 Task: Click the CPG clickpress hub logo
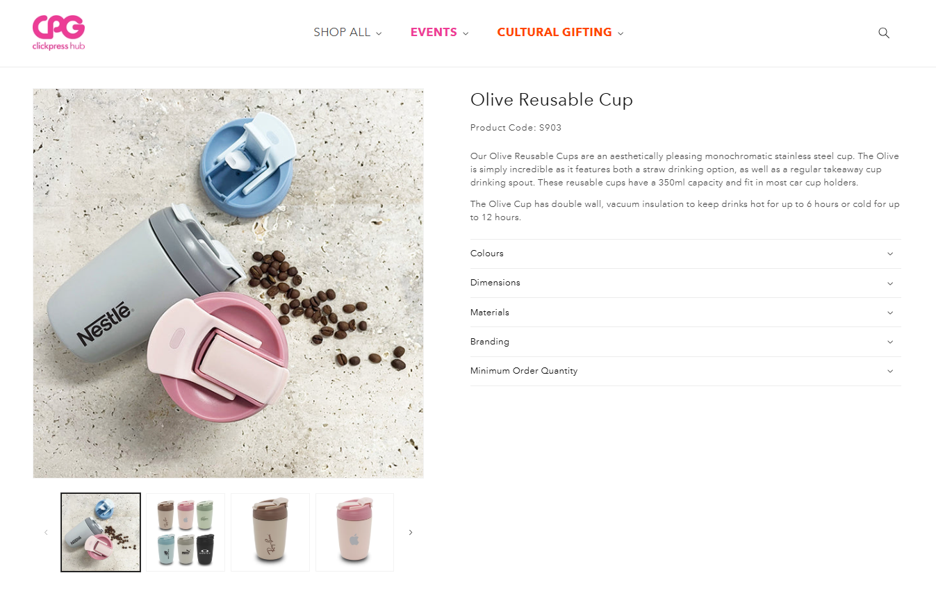58,33
